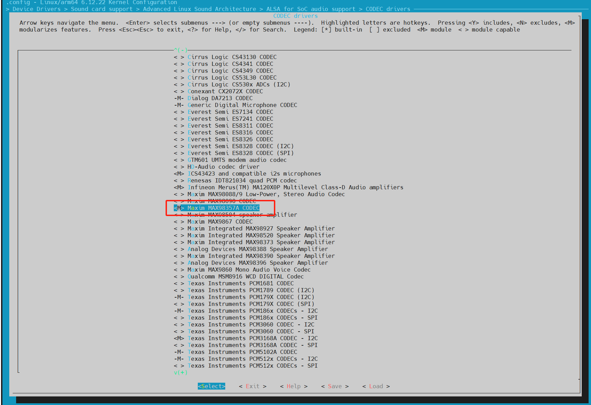The width and height of the screenshot is (591, 405).
Task: Select Texas Instruments PCM1681 CODEC
Action: [x=234, y=283]
